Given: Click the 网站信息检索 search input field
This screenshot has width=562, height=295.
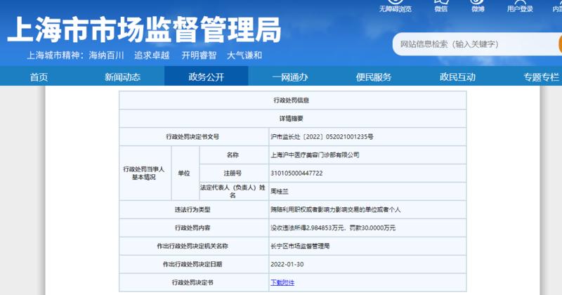Looking at the screenshot, I should pos(477,44).
